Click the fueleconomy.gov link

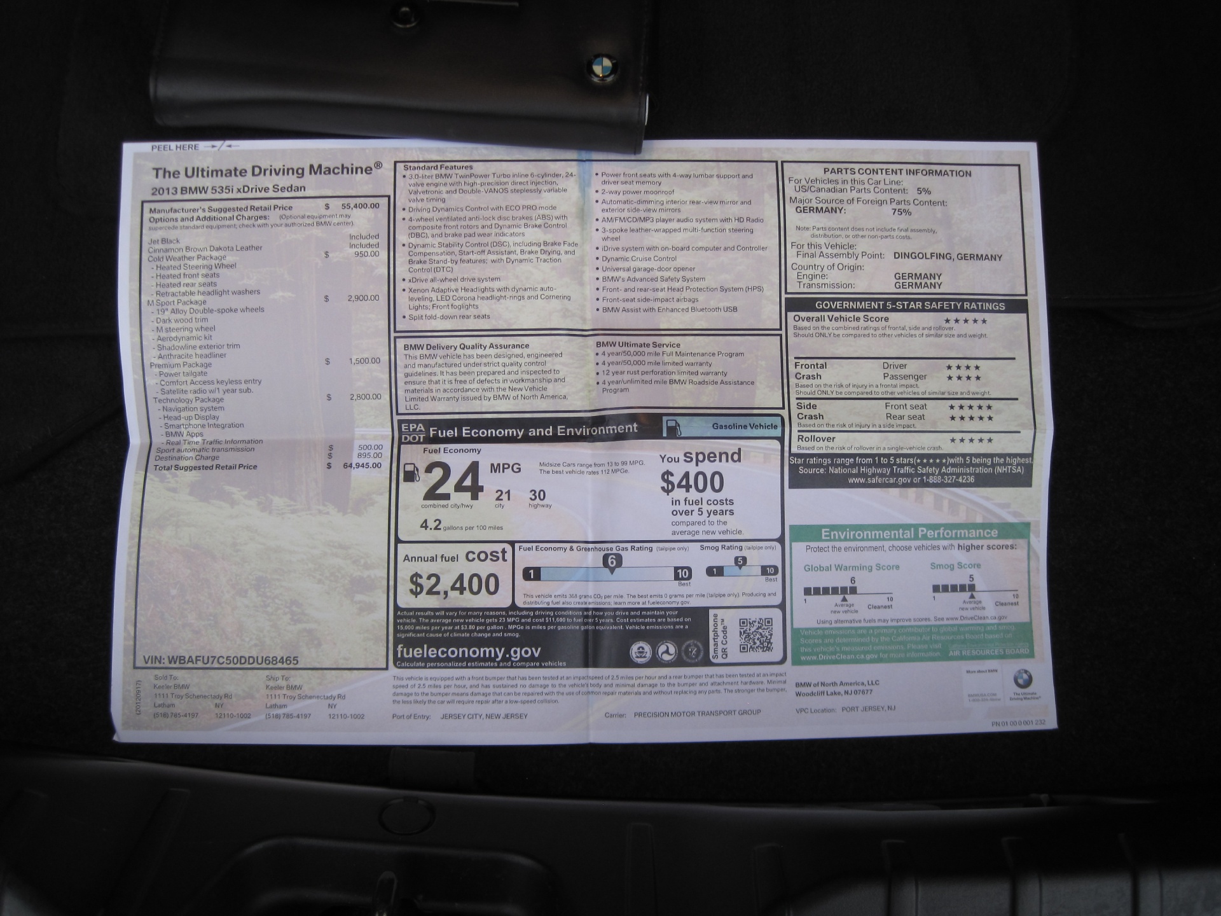coord(469,651)
